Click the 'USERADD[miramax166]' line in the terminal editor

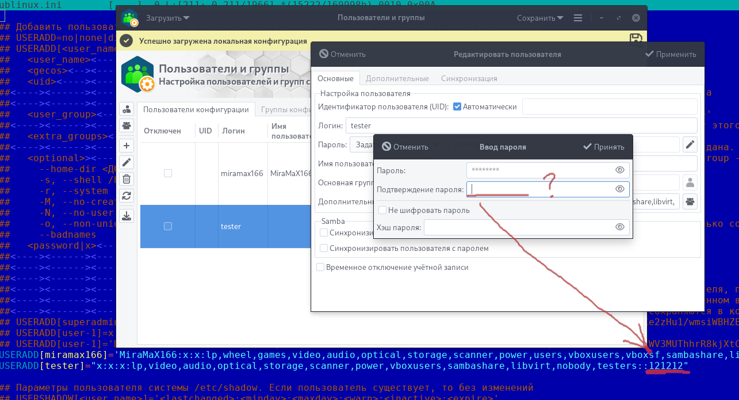369,355
